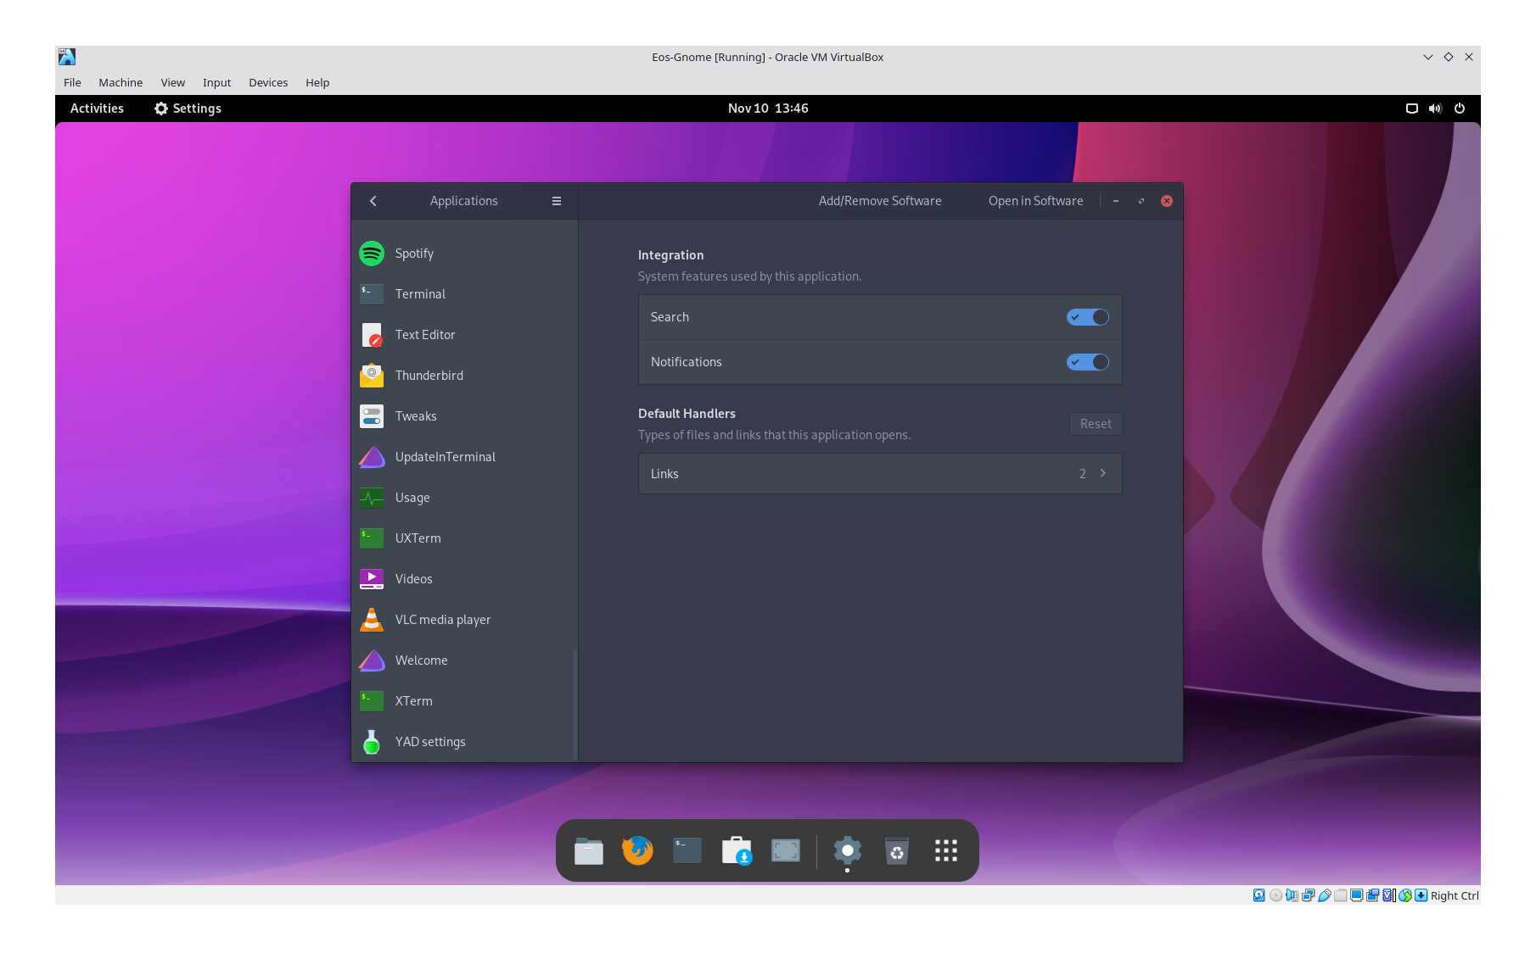Click the screenshot tool dock icon
This screenshot has height=970, width=1536.
coord(786,850)
